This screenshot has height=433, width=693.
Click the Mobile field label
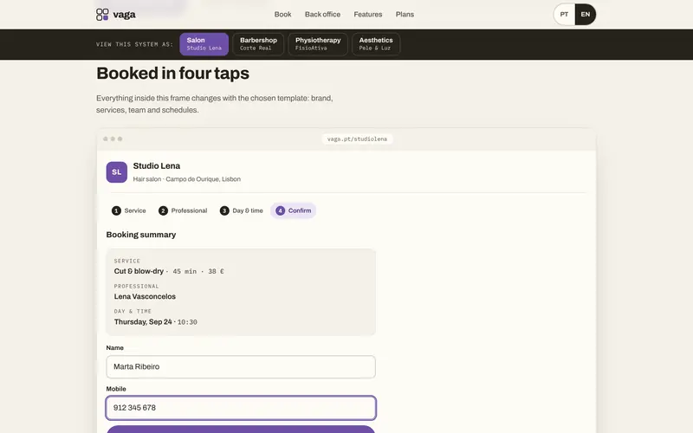(x=116, y=389)
